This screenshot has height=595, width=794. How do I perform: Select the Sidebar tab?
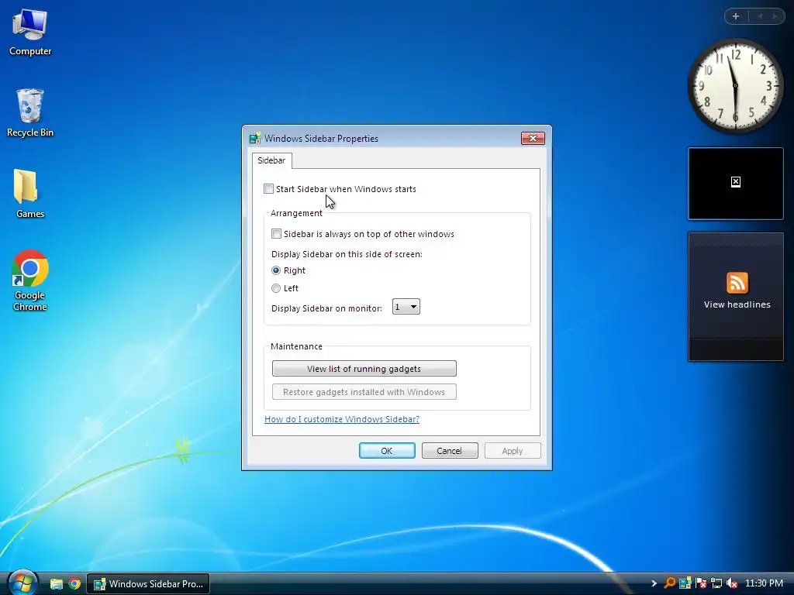[x=271, y=160]
